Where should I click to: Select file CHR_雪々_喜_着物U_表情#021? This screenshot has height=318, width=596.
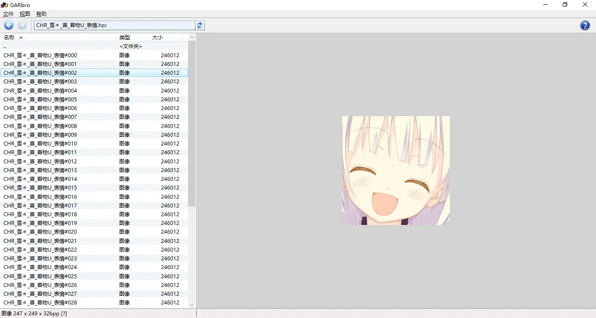(x=94, y=241)
